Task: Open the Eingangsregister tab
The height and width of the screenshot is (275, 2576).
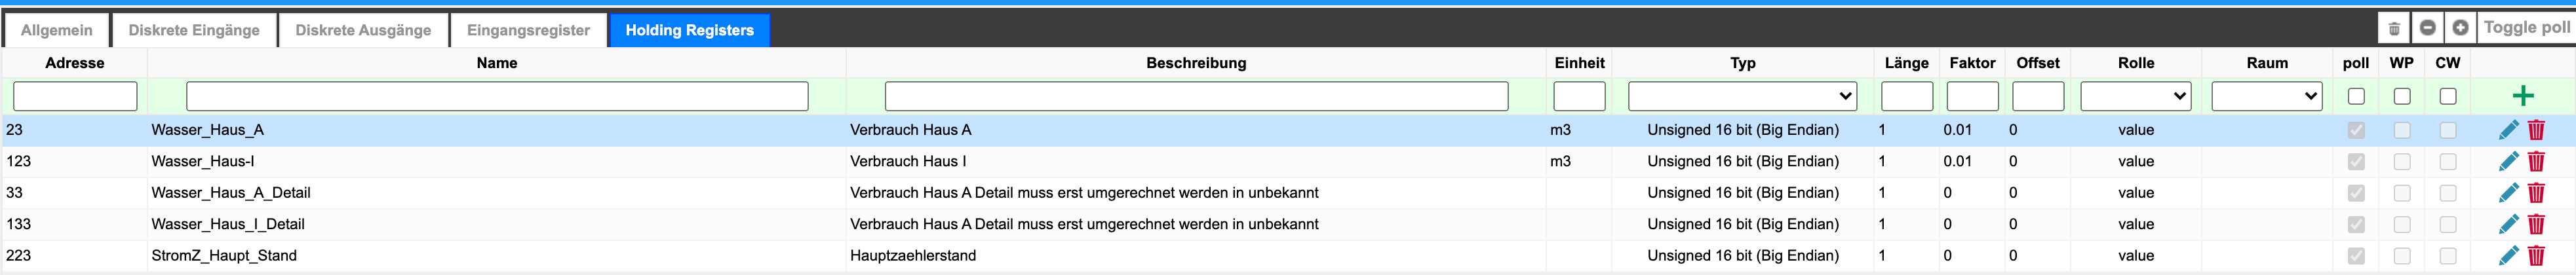Action: [x=528, y=30]
